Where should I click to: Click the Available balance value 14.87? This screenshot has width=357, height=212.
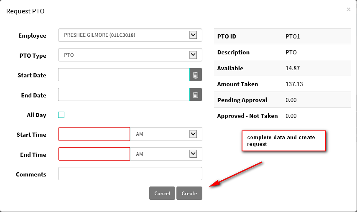point(293,68)
